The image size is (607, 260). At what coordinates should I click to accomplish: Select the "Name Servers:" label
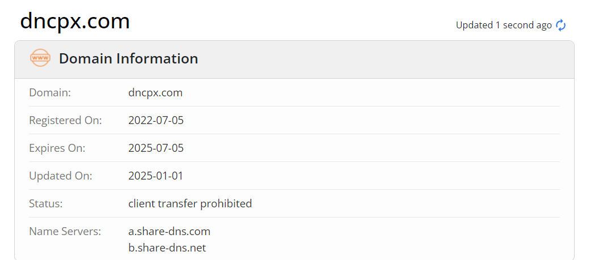coord(65,231)
